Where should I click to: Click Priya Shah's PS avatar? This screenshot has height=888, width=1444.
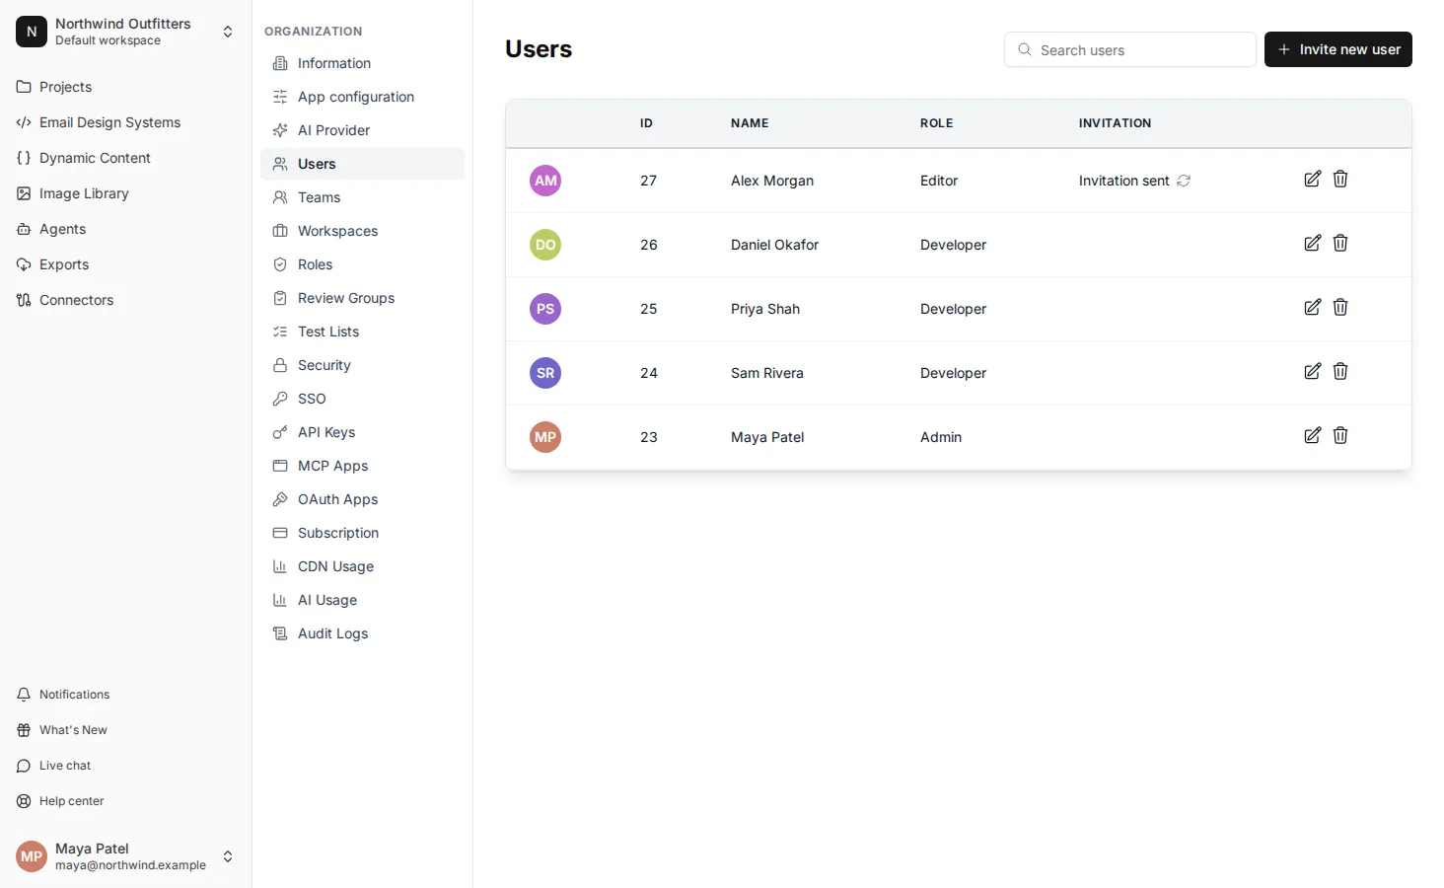(x=545, y=309)
